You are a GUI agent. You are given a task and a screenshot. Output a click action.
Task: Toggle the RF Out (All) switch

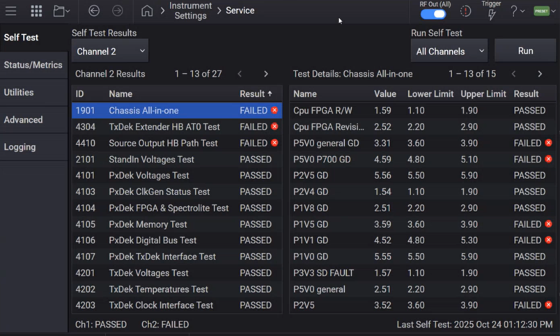[x=433, y=14]
